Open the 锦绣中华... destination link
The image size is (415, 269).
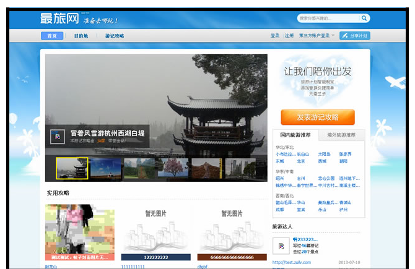[286, 186]
